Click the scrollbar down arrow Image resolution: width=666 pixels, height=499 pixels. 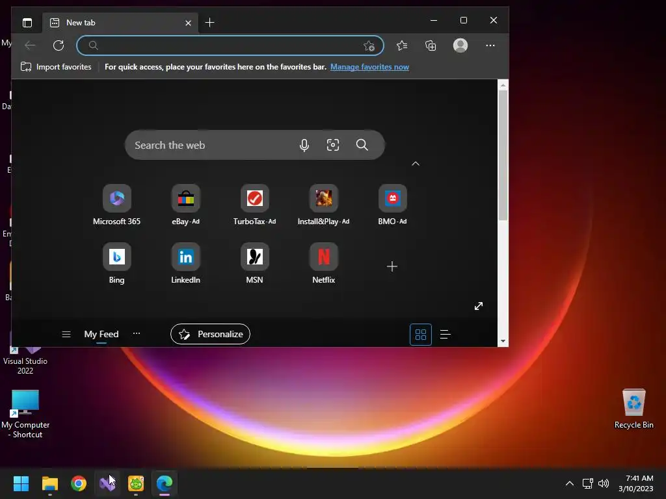click(503, 341)
